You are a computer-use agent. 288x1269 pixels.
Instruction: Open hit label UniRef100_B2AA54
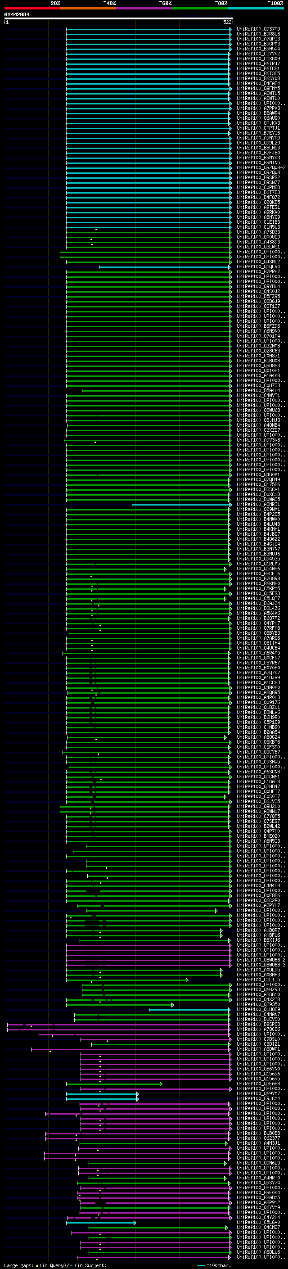click(258, 732)
